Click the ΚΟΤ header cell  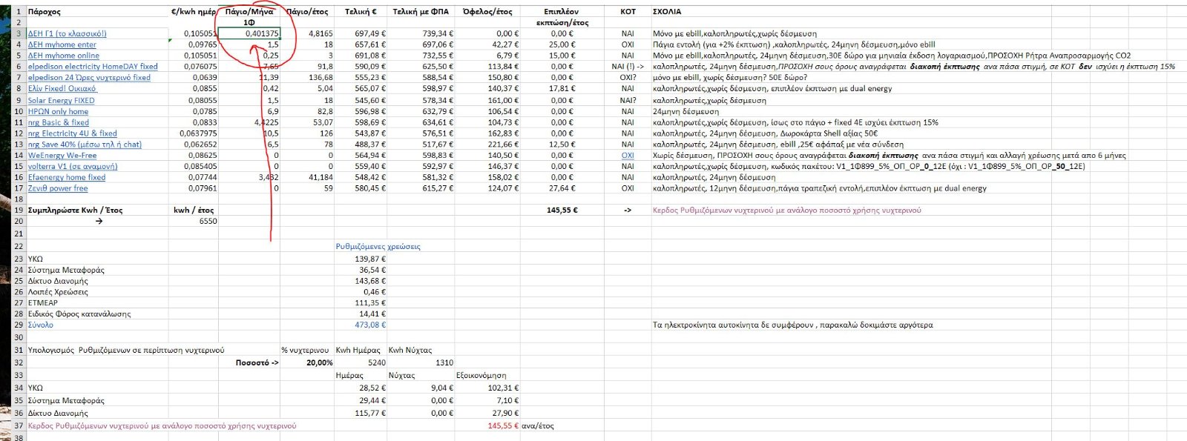coord(628,12)
